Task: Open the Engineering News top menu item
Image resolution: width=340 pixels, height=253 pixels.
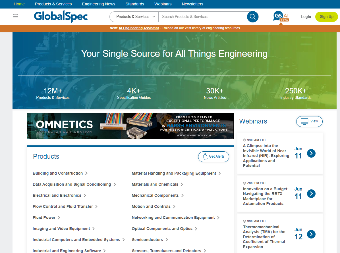Action: (x=99, y=4)
